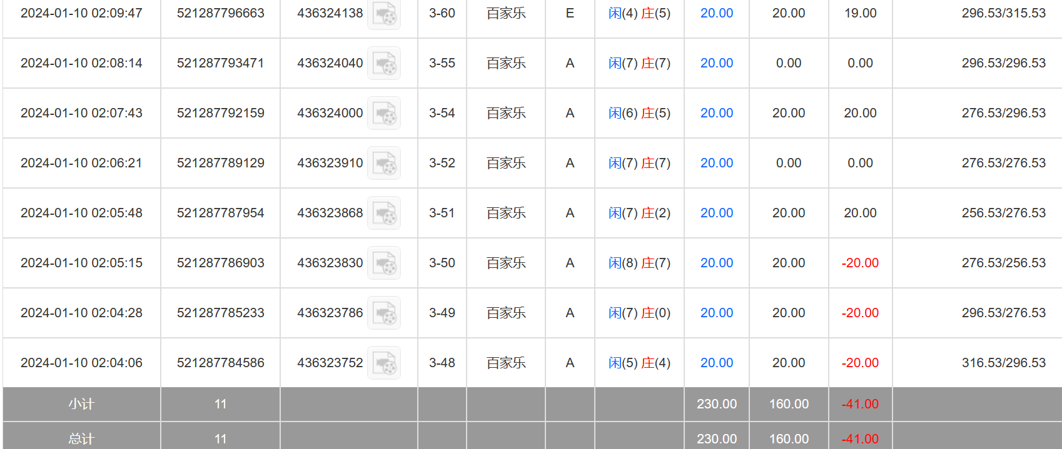Click result 闲(4) 庄(5) in row 3-60
1062x449 pixels.
[x=639, y=13]
